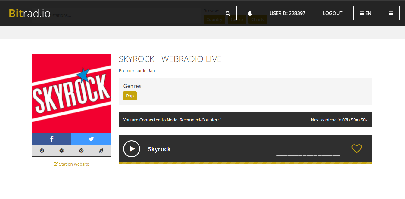This screenshot has width=405, height=199.
Task: Open stream in Safari compass icon
Action: [x=61, y=151]
